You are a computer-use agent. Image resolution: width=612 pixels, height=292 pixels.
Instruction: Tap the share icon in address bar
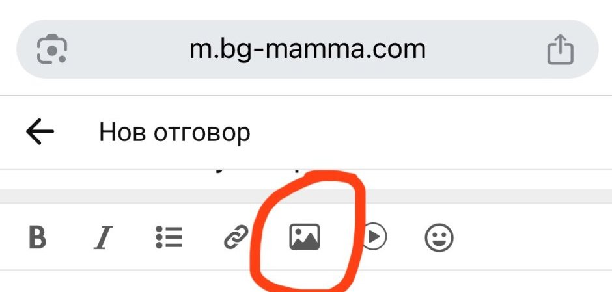(x=560, y=49)
